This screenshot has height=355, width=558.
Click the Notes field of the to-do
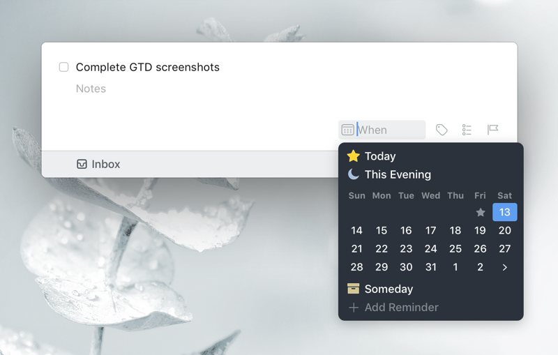point(91,89)
